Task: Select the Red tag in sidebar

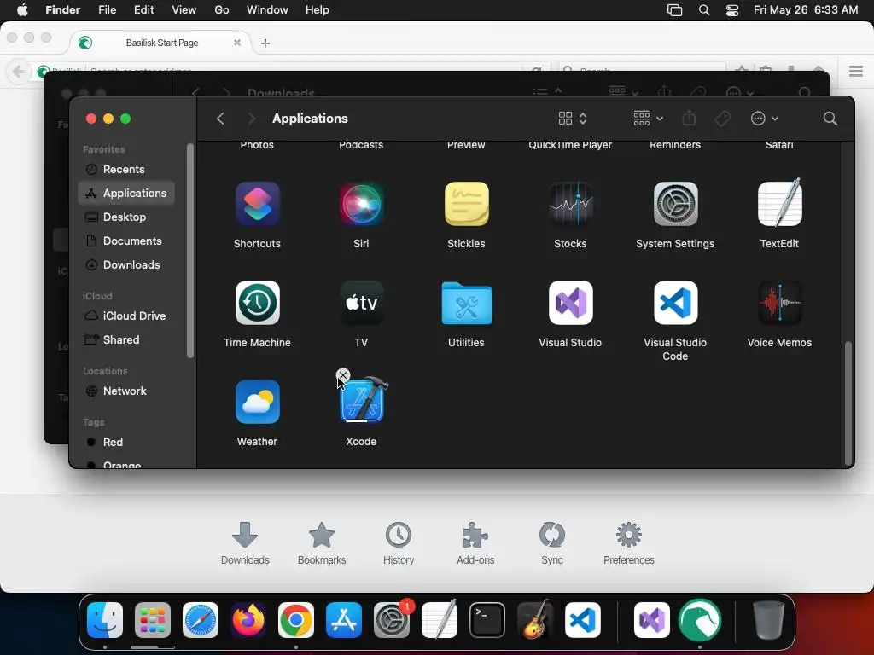Action: point(126,443)
